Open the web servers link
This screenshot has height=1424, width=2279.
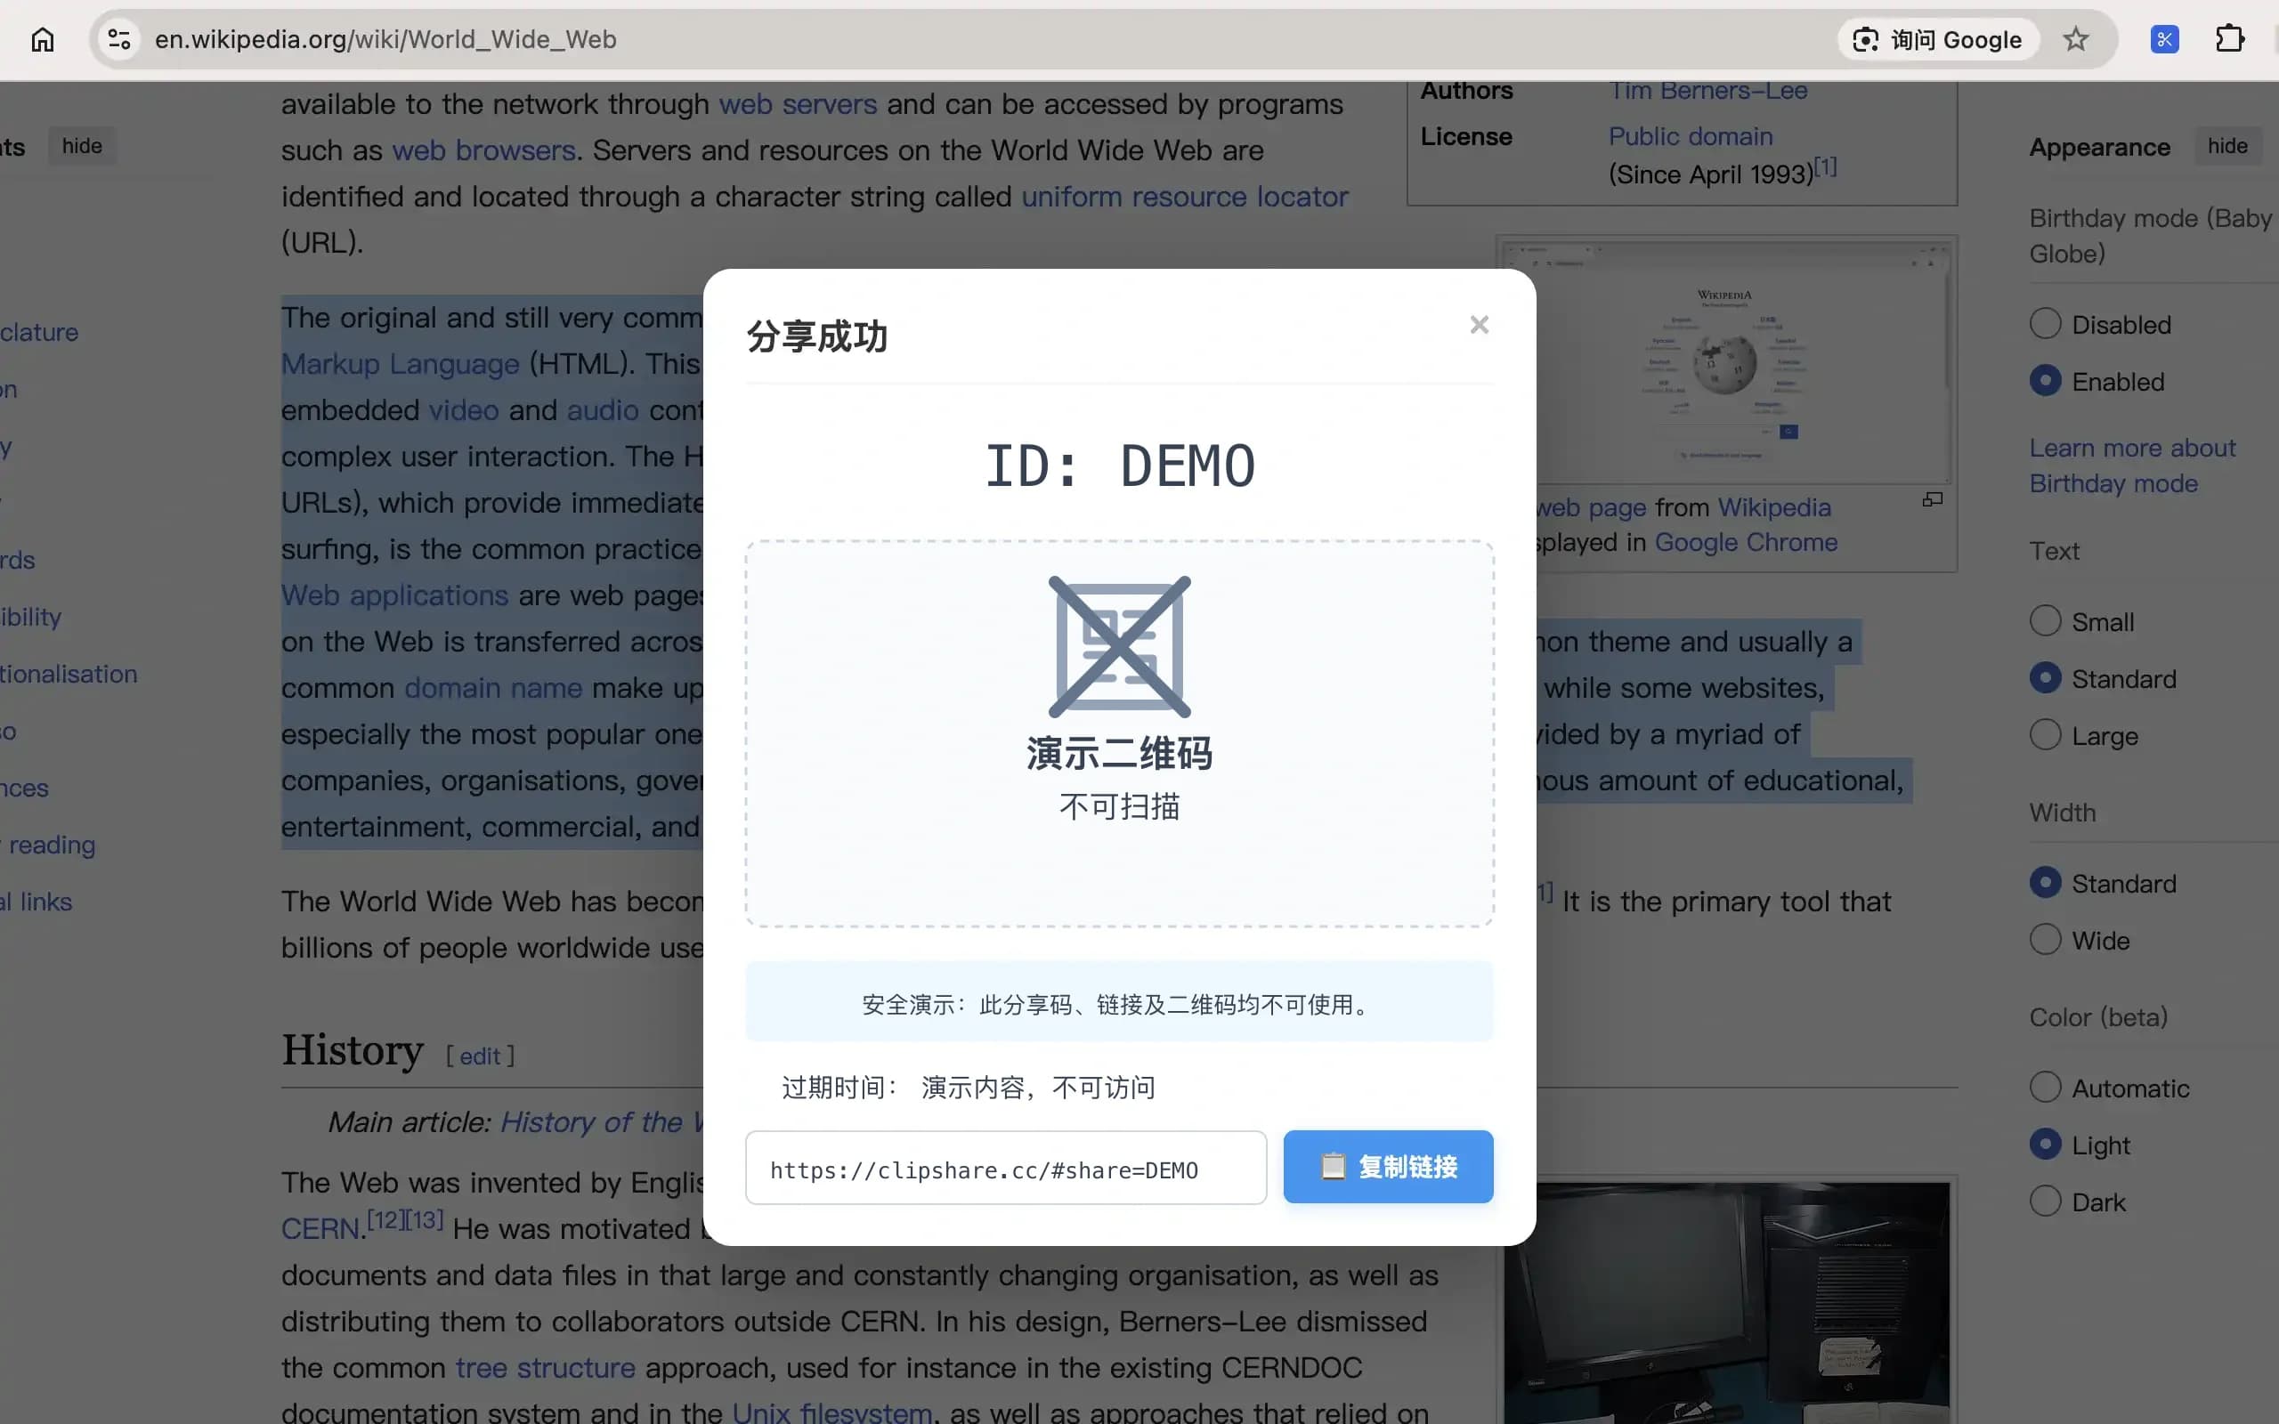798,103
